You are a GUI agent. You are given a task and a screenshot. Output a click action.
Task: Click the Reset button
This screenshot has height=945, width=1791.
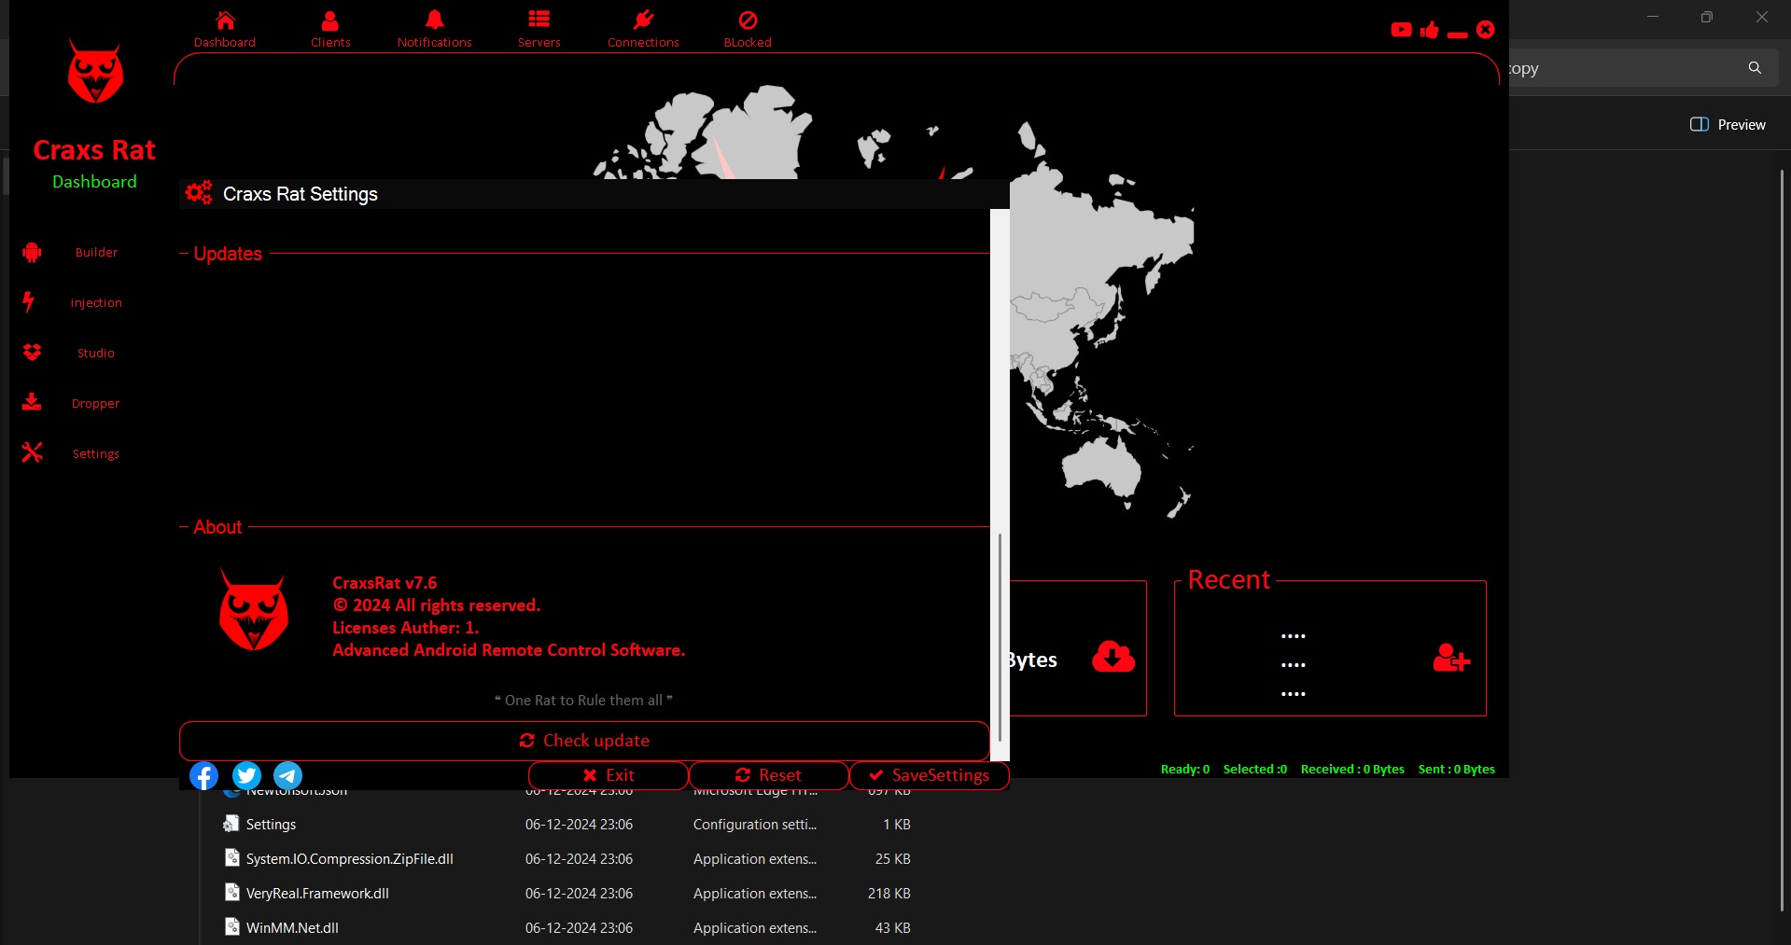tap(768, 775)
